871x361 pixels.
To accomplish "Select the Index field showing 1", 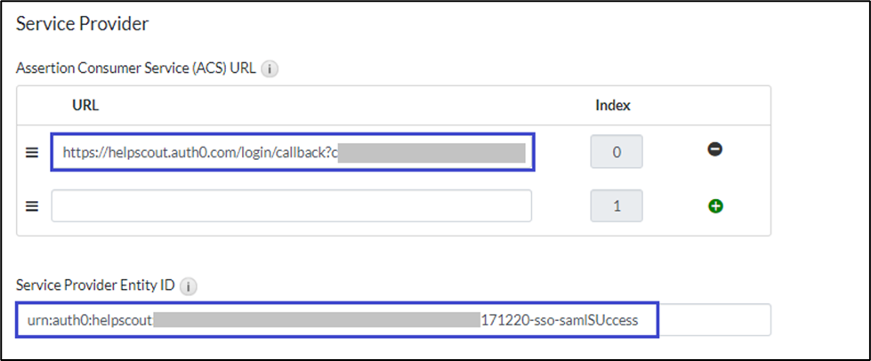I will point(616,206).
